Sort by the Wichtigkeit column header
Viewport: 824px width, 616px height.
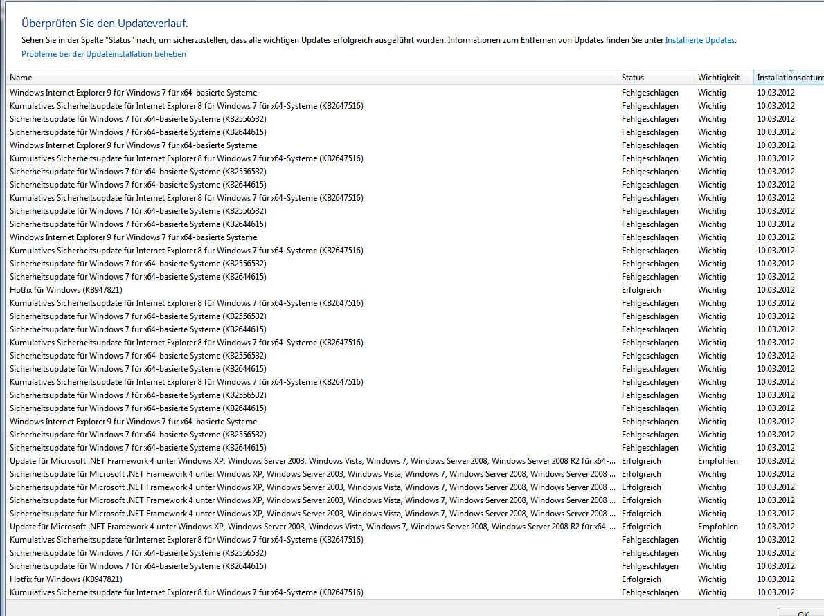724,78
